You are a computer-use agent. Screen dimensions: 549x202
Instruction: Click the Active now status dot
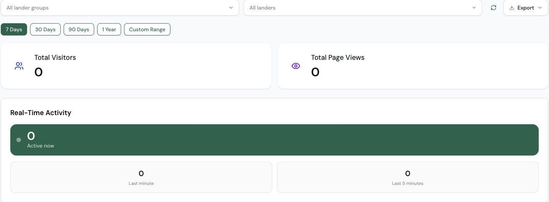click(x=19, y=140)
